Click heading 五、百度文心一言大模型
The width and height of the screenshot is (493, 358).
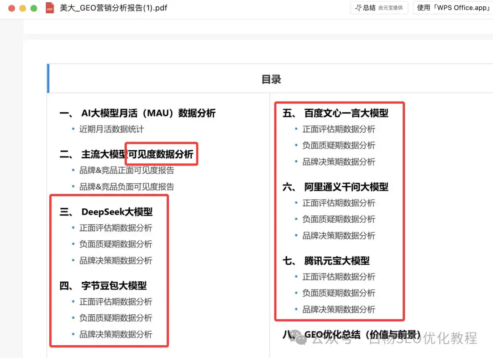[x=336, y=113]
